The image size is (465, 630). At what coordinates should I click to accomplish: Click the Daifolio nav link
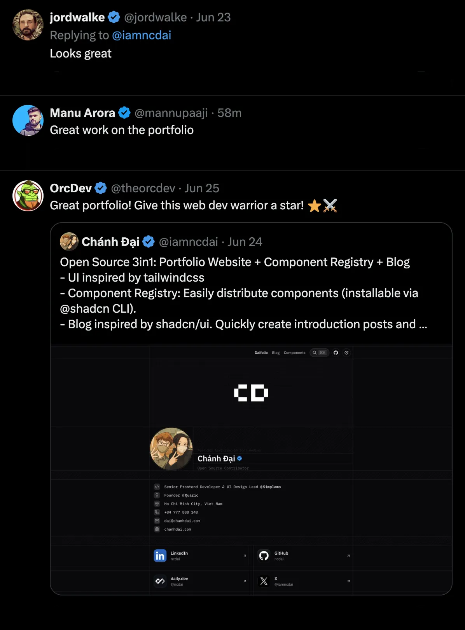[261, 353]
